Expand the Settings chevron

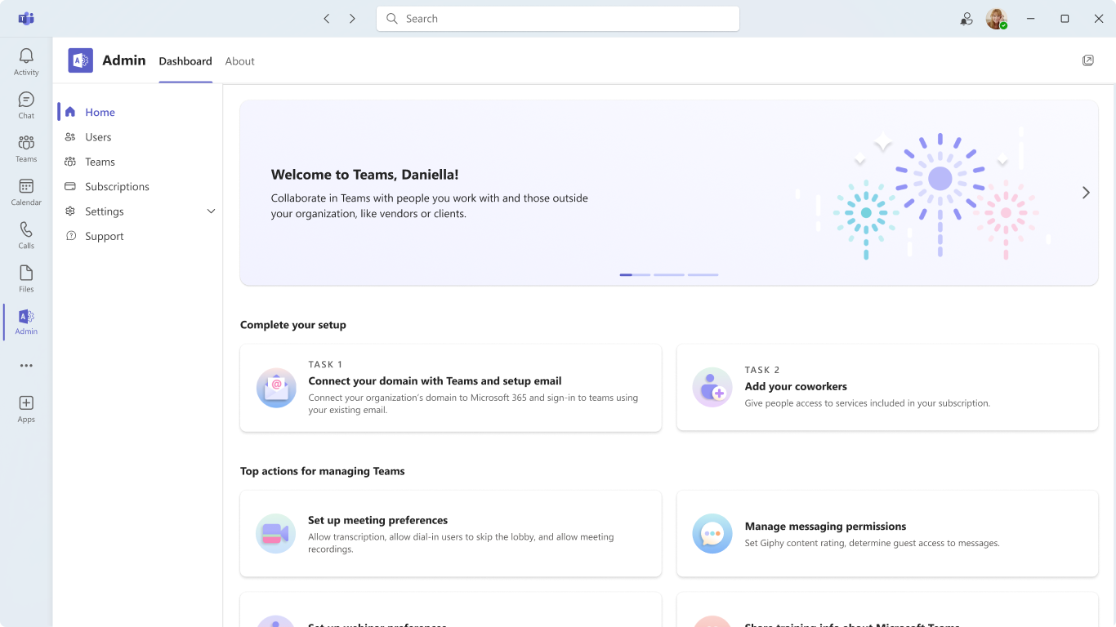pyautogui.click(x=211, y=211)
